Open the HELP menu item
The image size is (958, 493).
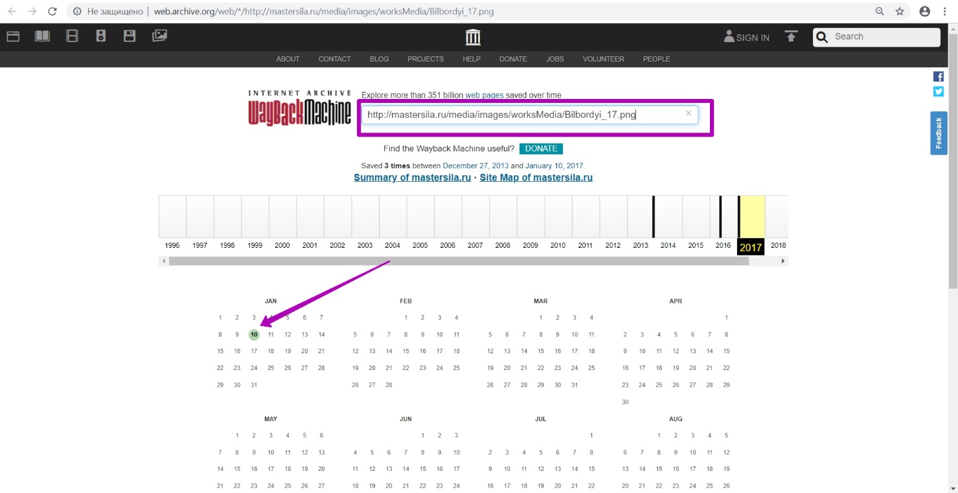tap(472, 59)
